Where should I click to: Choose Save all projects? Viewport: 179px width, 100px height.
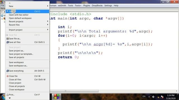(x=27, y=57)
